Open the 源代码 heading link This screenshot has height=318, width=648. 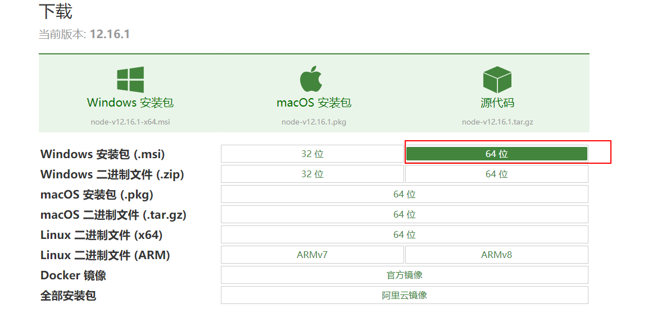pos(497,102)
